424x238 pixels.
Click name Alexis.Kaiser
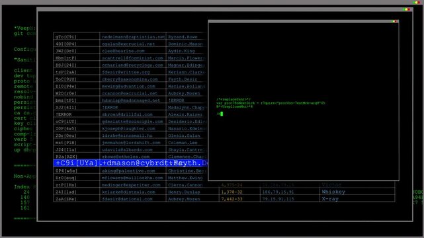[x=185, y=114]
